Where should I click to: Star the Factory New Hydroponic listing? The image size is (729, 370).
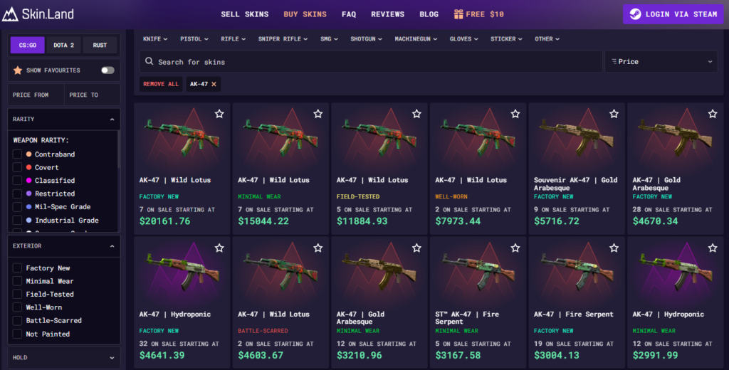(x=219, y=248)
